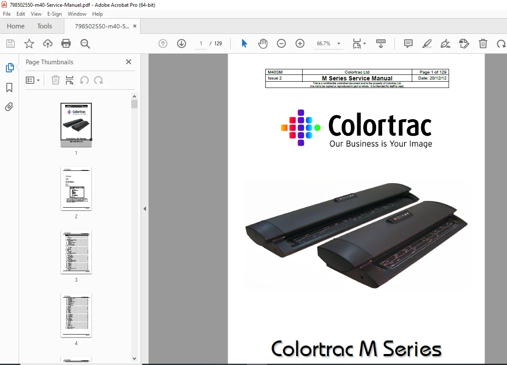Screen dimensions: 507x365
Task: Close the Page Thumbnails panel
Action: click(x=129, y=62)
